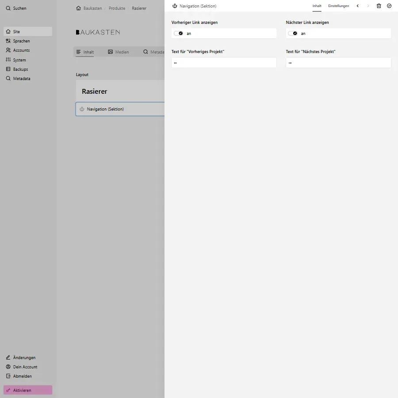Open Produkte from the breadcrumb
398x398 pixels.
point(117,8)
